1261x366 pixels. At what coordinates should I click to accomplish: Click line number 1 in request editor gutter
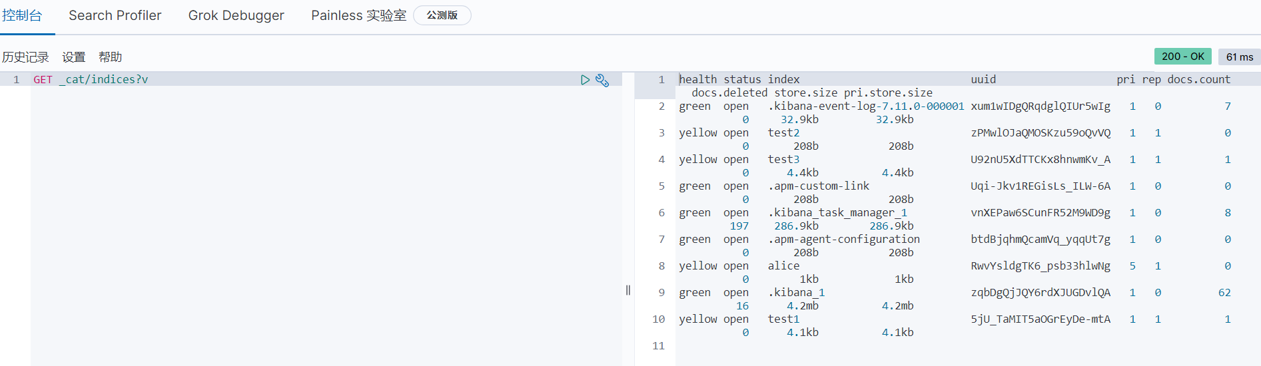pyautogui.click(x=16, y=79)
